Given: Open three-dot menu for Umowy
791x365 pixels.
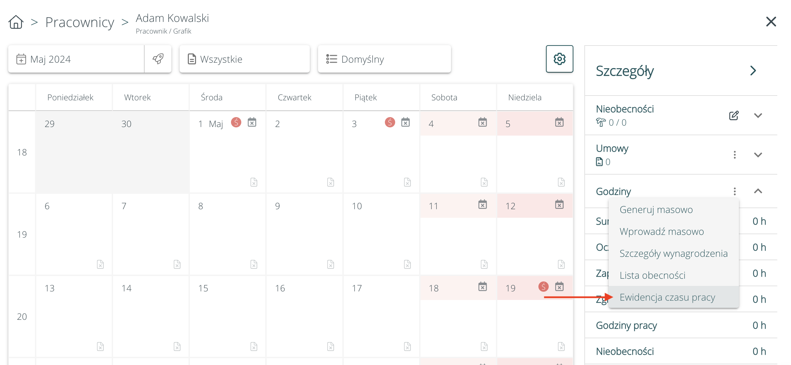Looking at the screenshot, I should (734, 155).
